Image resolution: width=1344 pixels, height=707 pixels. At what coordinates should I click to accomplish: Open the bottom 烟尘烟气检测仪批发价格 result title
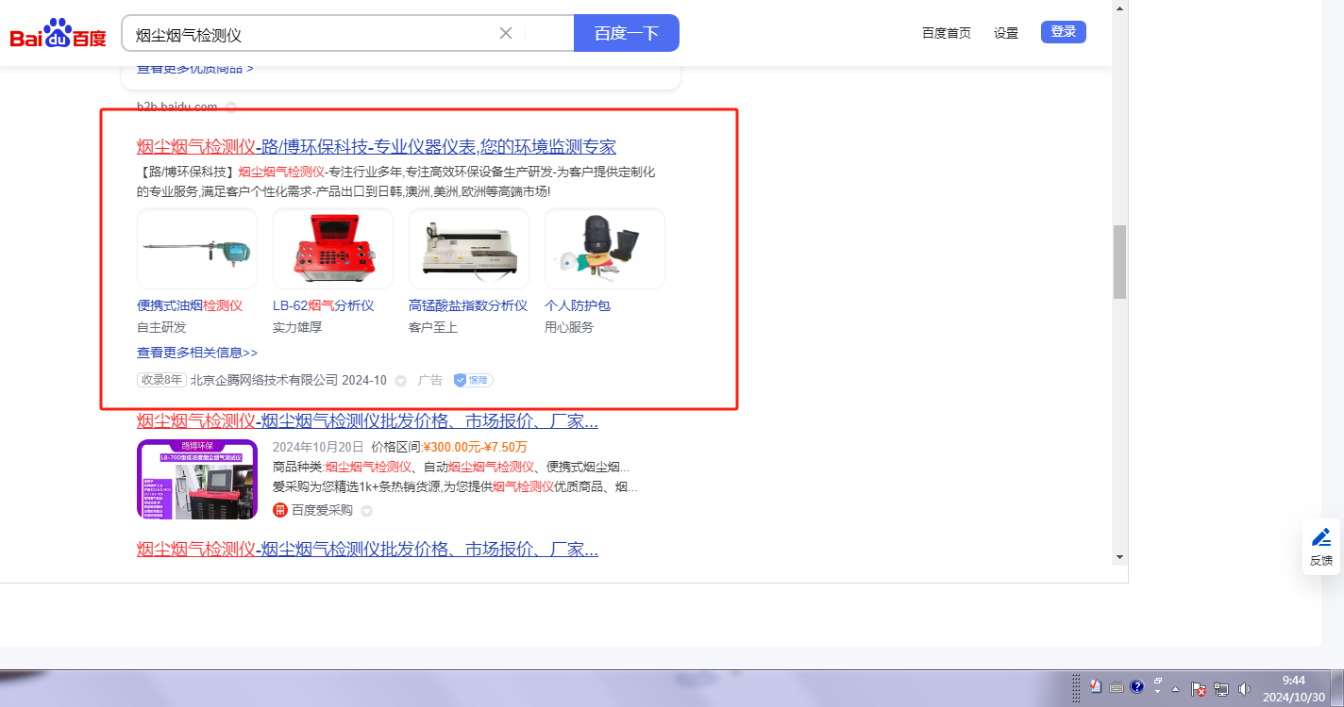pos(367,550)
